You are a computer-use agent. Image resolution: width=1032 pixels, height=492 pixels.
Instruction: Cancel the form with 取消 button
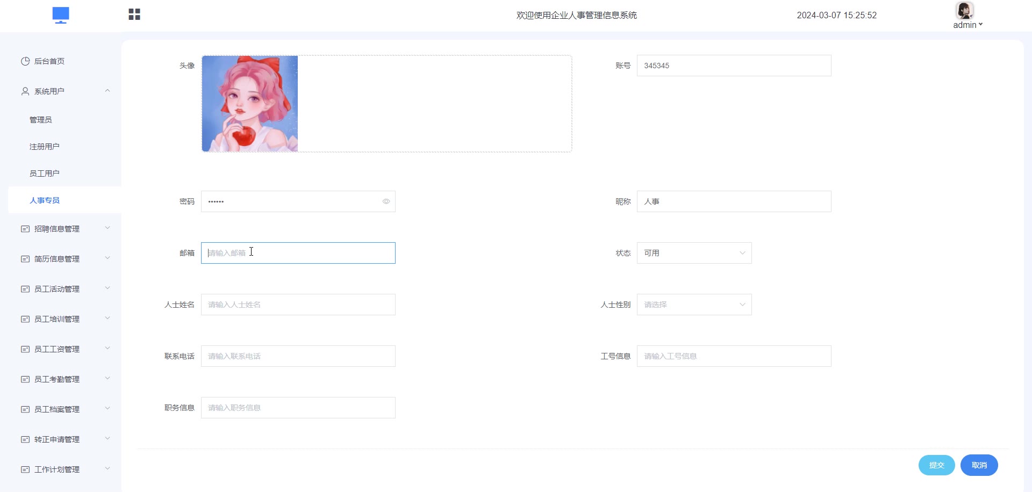coord(979,465)
